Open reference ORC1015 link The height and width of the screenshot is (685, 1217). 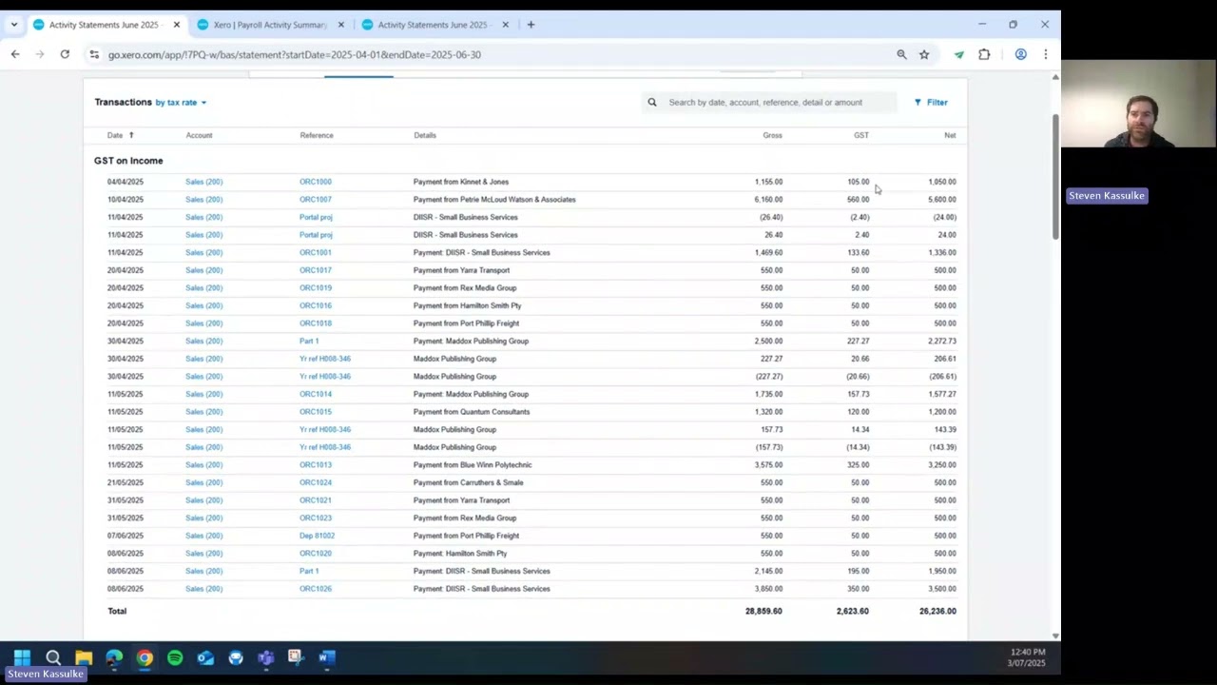click(x=316, y=412)
